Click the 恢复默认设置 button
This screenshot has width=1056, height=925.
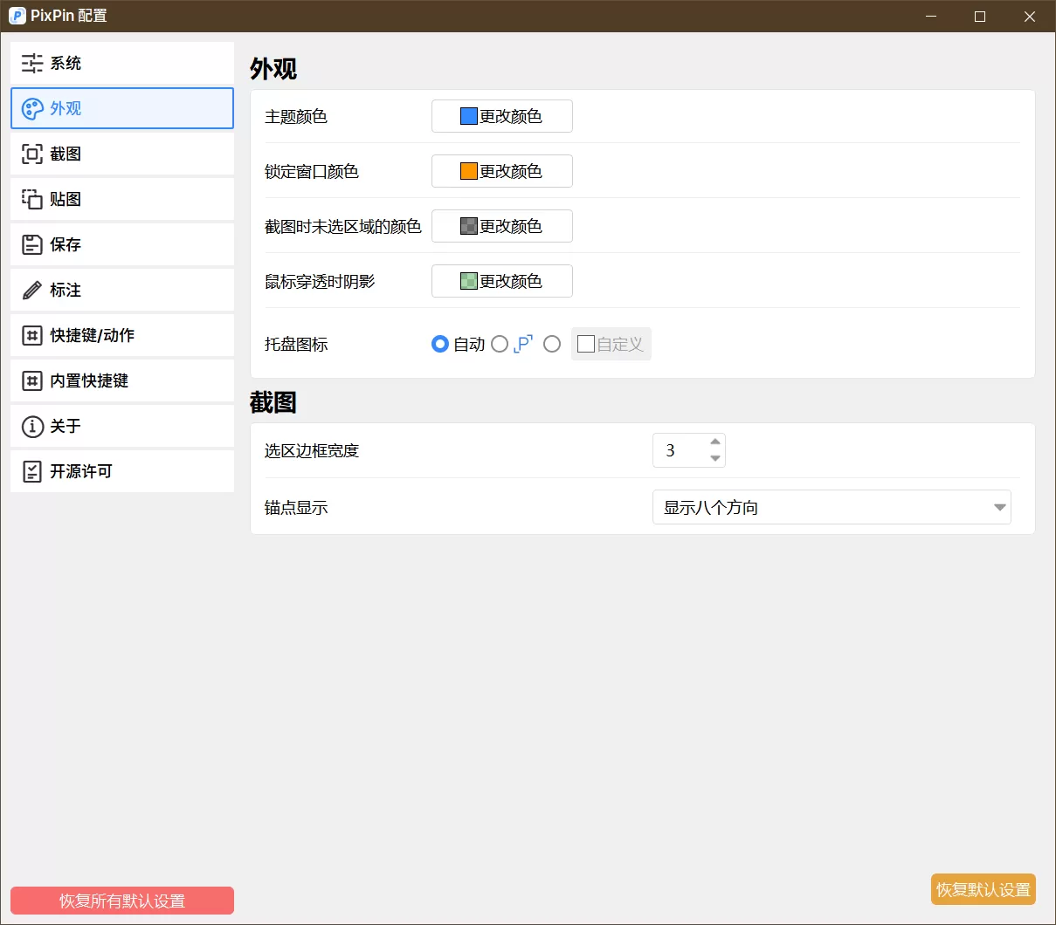click(x=983, y=889)
